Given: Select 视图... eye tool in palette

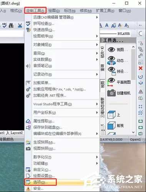Looking at the screenshot, I should tap(118, 50).
